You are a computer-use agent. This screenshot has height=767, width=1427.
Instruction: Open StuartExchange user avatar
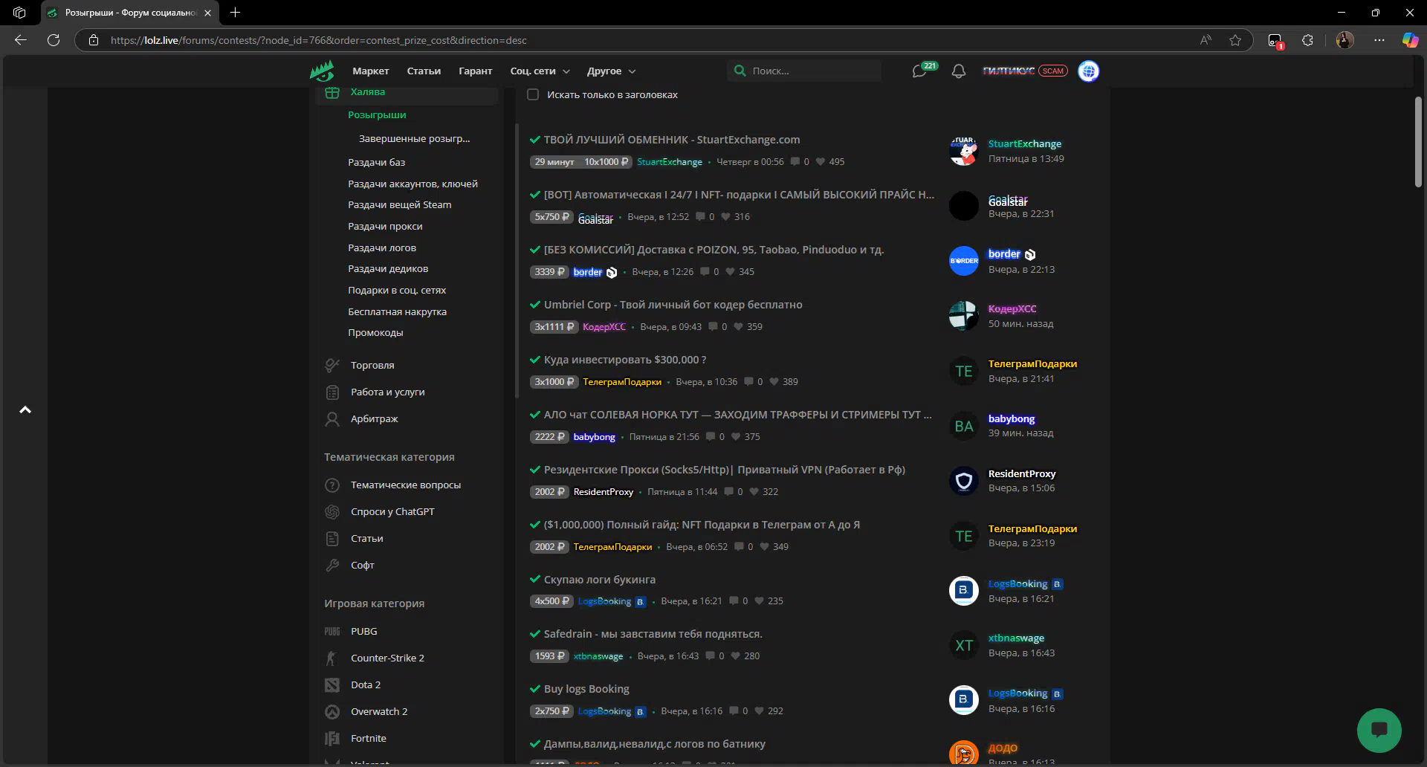tap(964, 151)
